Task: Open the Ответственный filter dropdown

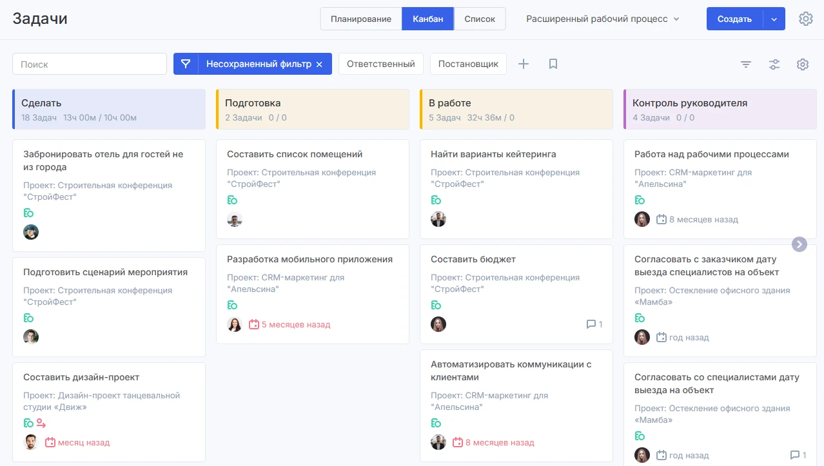Action: tap(380, 64)
